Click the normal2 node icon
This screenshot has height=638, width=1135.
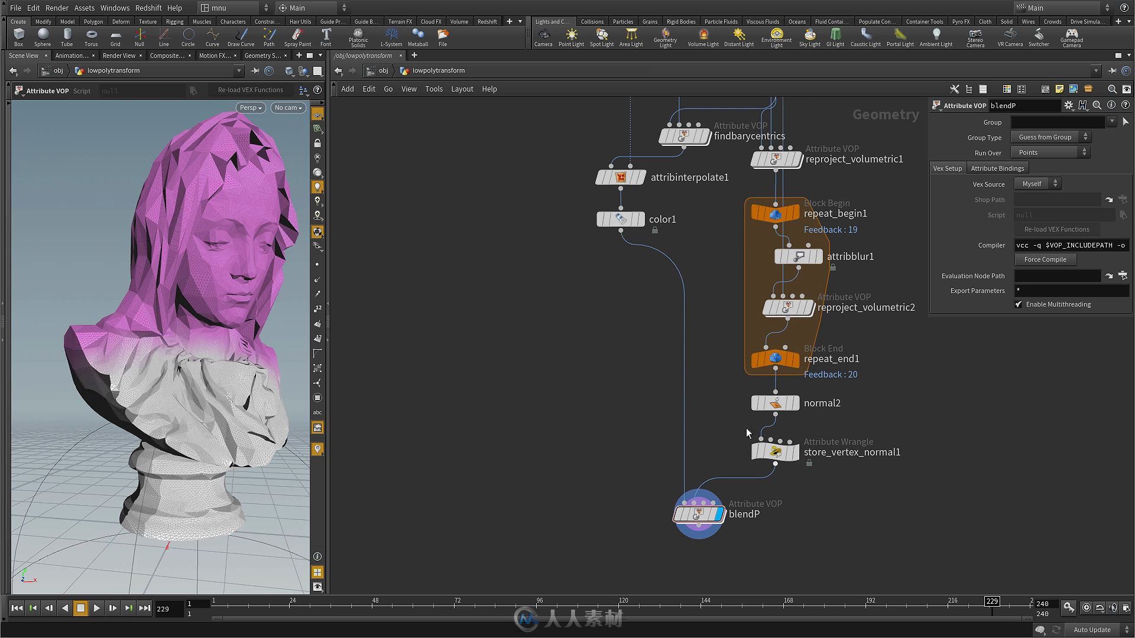coord(775,403)
